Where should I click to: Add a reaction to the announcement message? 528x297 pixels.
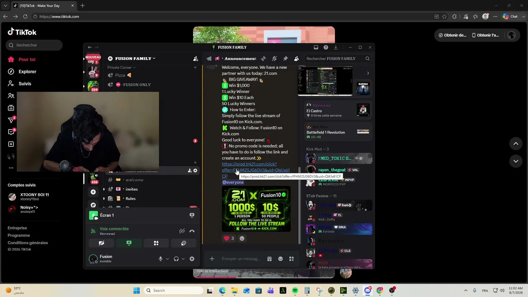242,238
